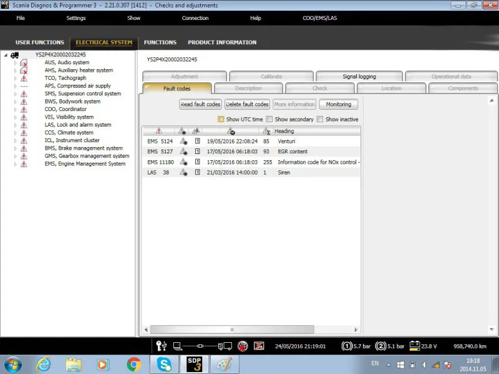The height and width of the screenshot is (374, 499).
Task: Click the fault list scroll right arrow
Action: click(356, 330)
